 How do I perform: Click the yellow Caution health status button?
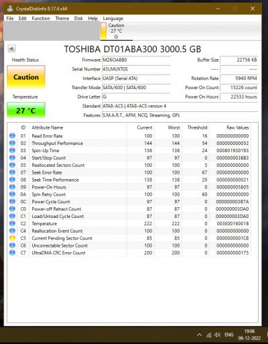click(26, 77)
